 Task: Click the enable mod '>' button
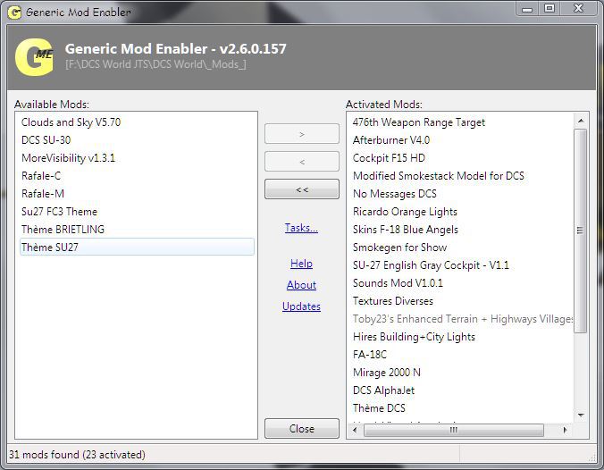302,134
